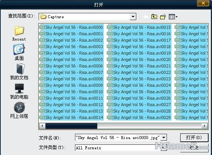212x155 pixels.
Task: Click the horizontal scrollbar right arrow
Action: tap(204, 126)
